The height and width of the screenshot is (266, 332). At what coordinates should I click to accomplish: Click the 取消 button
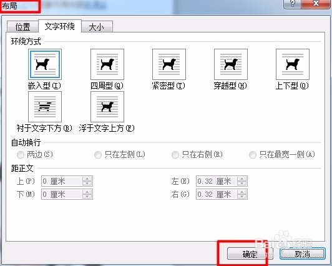point(303,254)
